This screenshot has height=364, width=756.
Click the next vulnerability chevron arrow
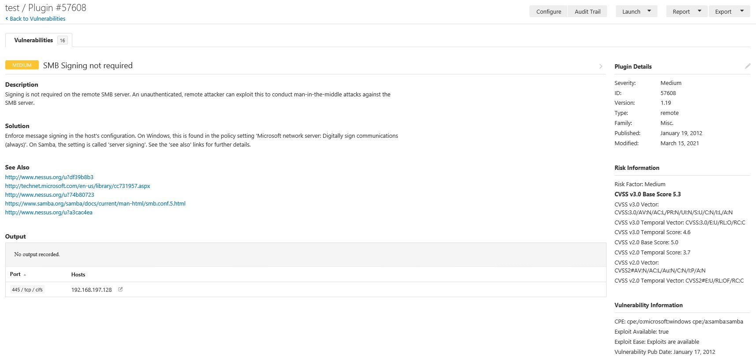[600, 66]
